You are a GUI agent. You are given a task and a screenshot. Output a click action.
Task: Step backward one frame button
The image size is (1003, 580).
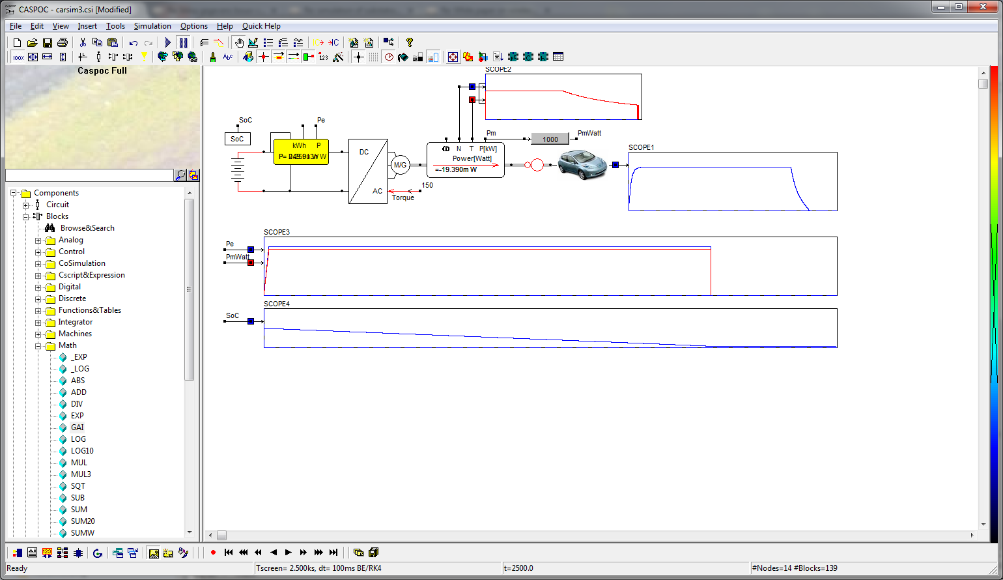pyautogui.click(x=274, y=553)
